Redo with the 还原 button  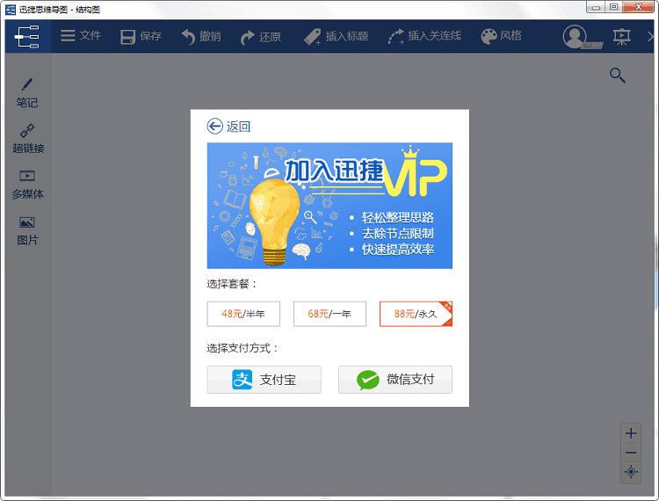pyautogui.click(x=261, y=37)
